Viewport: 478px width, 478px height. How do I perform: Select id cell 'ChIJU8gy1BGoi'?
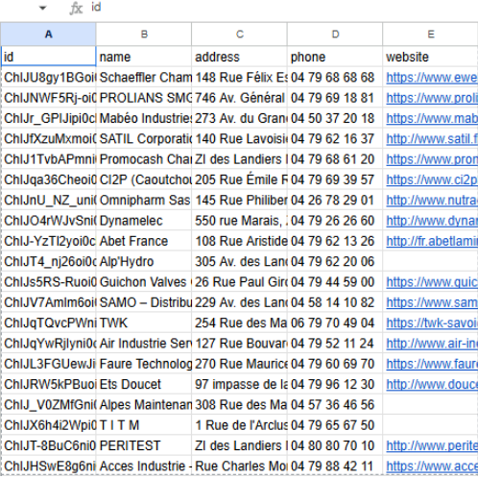coord(48,77)
